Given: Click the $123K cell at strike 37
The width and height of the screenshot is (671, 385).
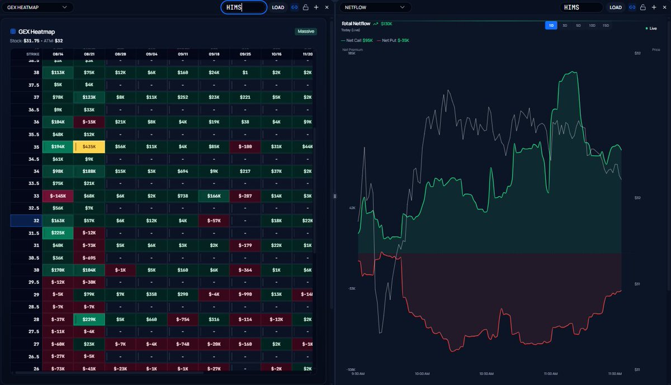Looking at the screenshot, I should point(89,97).
